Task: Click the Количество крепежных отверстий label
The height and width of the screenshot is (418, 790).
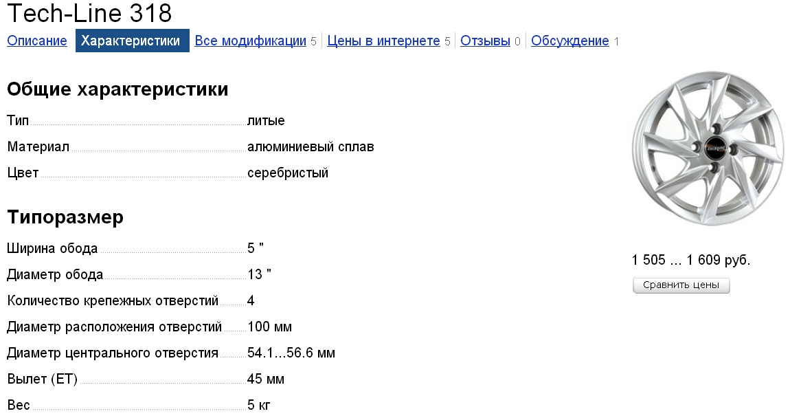Action: (113, 301)
